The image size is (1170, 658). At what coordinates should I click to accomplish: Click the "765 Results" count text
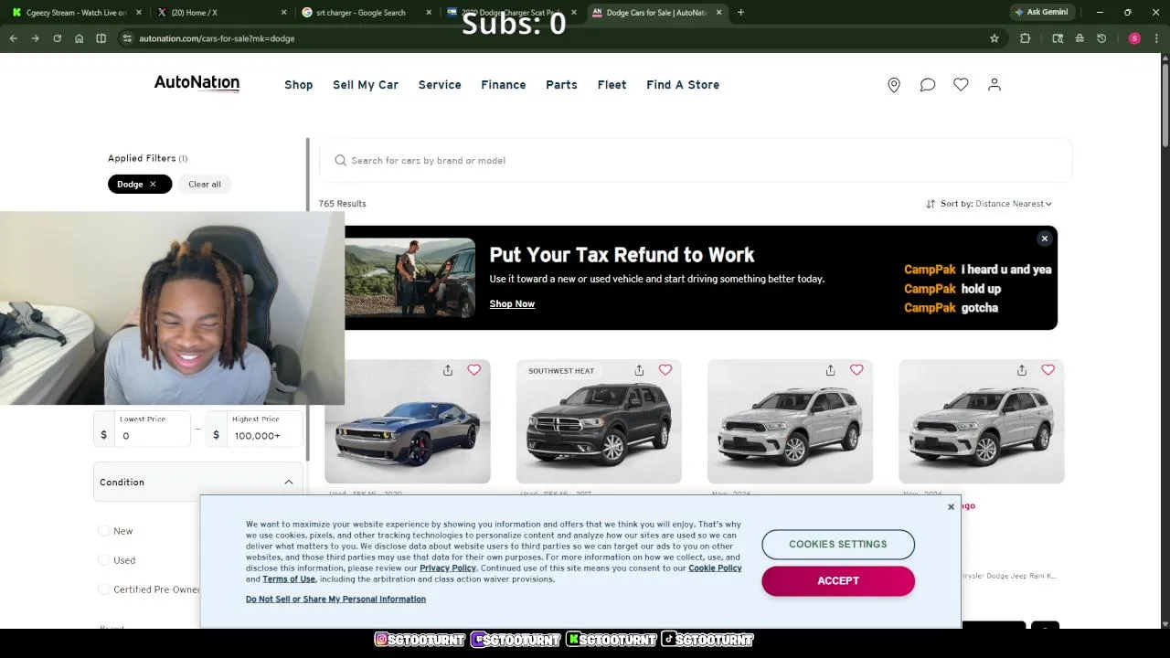(342, 204)
